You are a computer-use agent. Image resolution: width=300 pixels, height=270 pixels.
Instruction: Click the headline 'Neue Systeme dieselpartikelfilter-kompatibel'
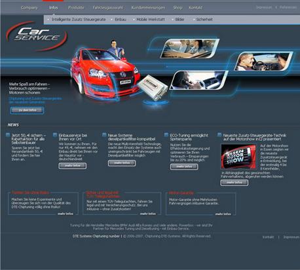click(x=132, y=137)
